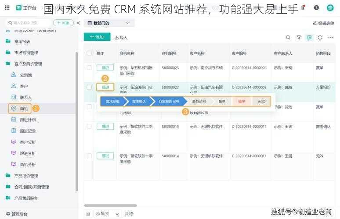The height and width of the screenshot is (219, 340).
Task: Open the more options ellipsis
Action: click(x=330, y=37)
